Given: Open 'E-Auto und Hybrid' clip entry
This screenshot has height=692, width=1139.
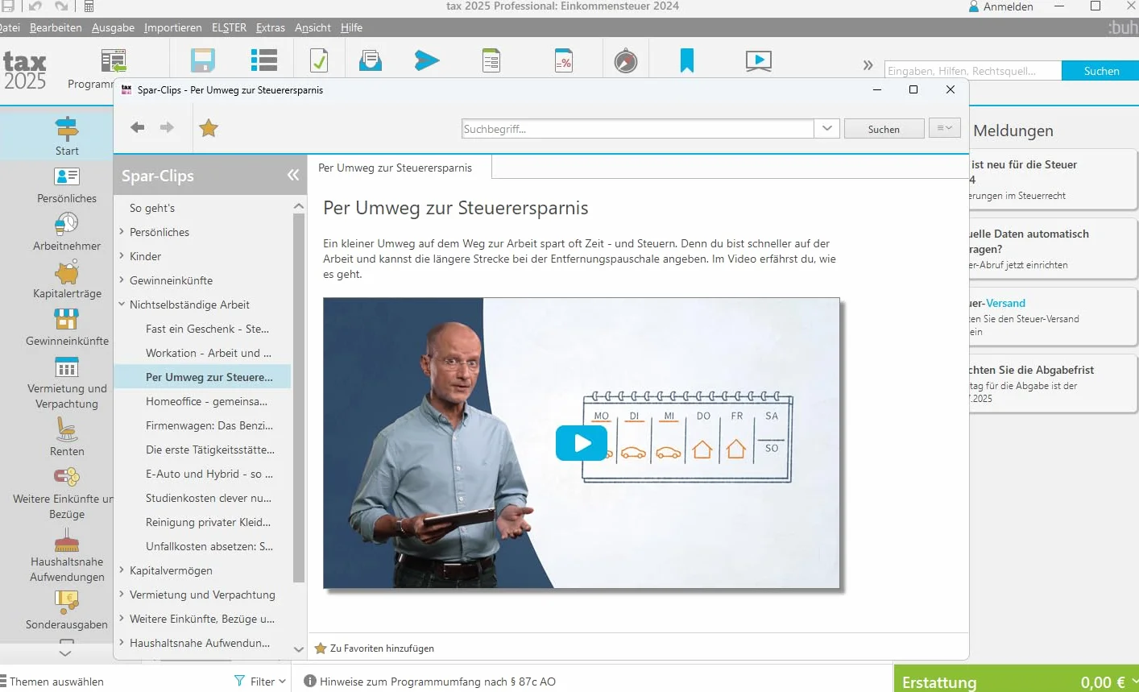Looking at the screenshot, I should (x=209, y=474).
